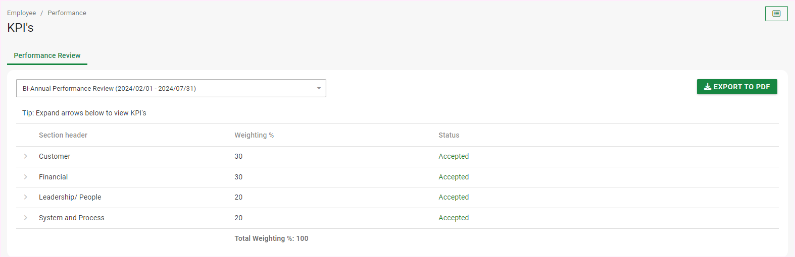
Task: Click the Weighting % column header
Action: click(254, 135)
